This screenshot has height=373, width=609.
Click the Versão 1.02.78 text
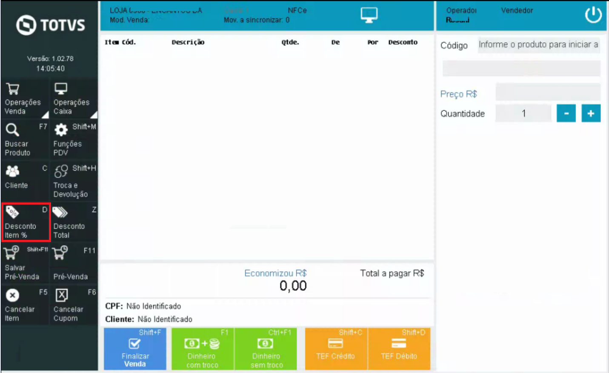50,59
